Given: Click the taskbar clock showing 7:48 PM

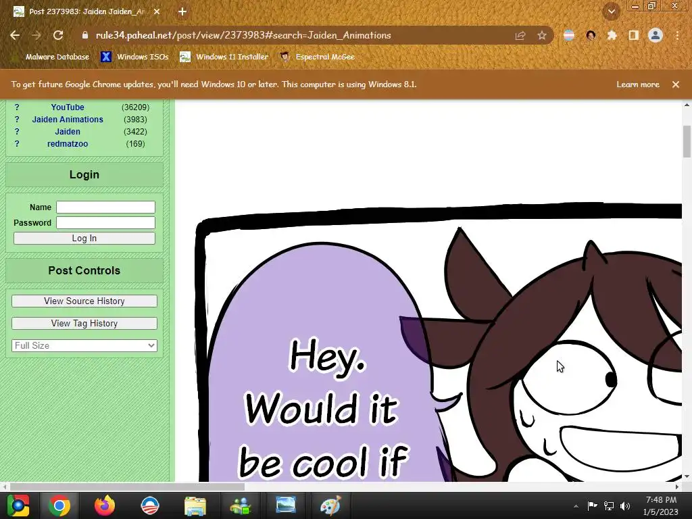Looking at the screenshot, I should coord(661,505).
